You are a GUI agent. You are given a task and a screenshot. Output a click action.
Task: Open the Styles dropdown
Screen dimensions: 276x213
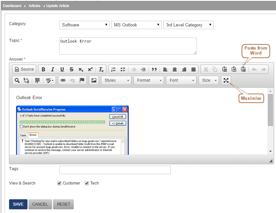tap(116, 80)
